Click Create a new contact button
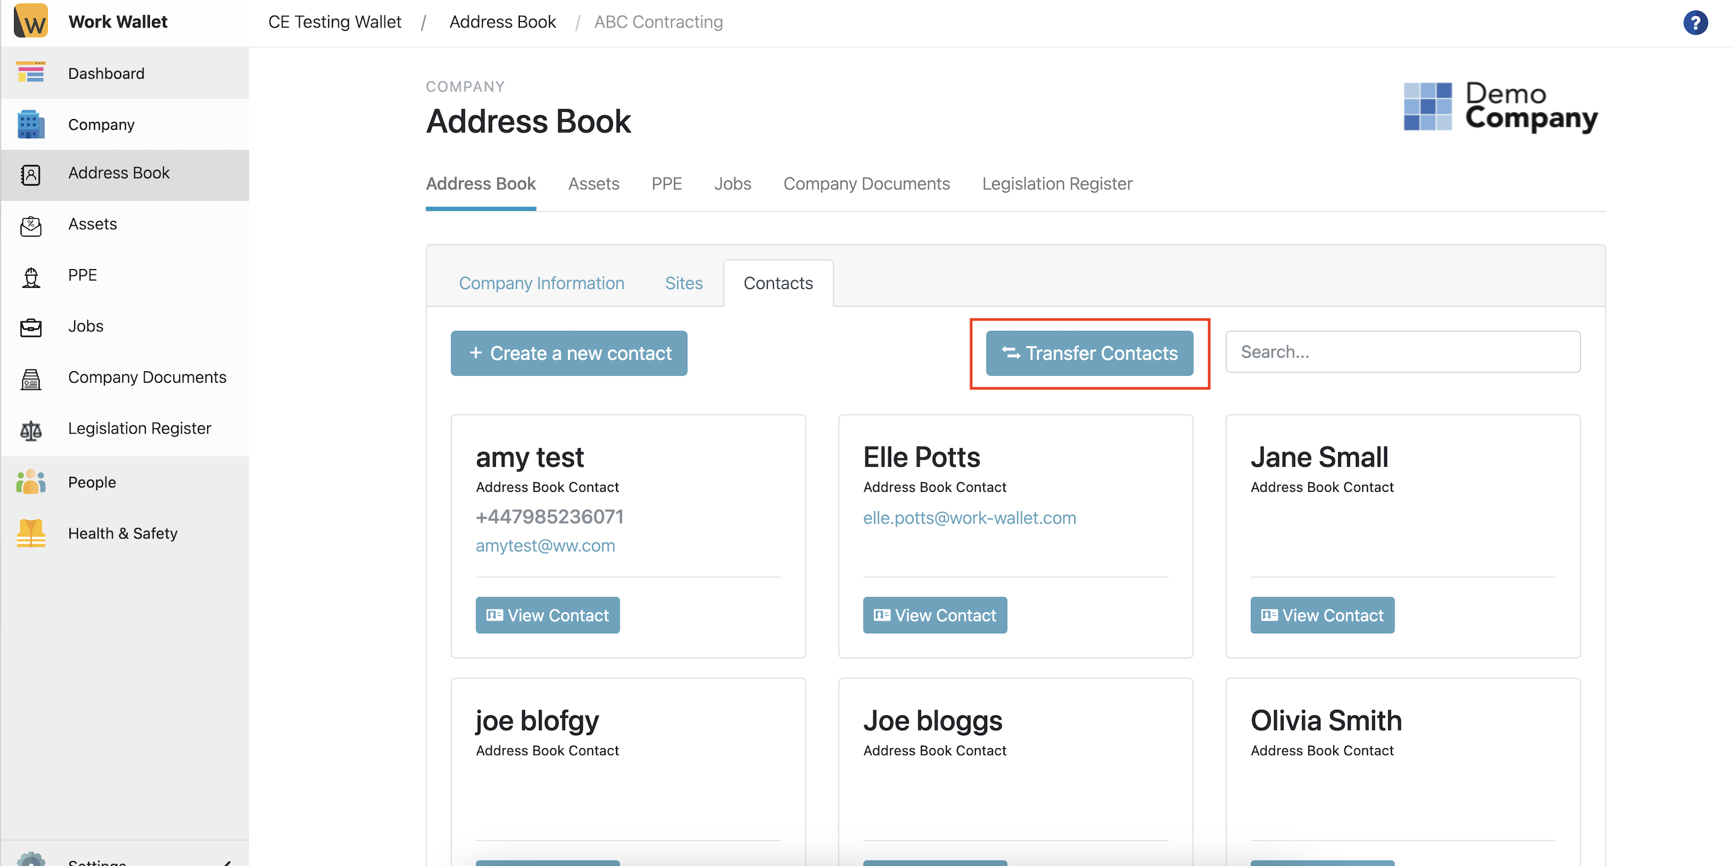1734x866 pixels. point(569,354)
